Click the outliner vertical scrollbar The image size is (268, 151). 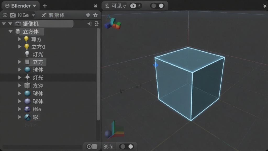click(x=98, y=74)
